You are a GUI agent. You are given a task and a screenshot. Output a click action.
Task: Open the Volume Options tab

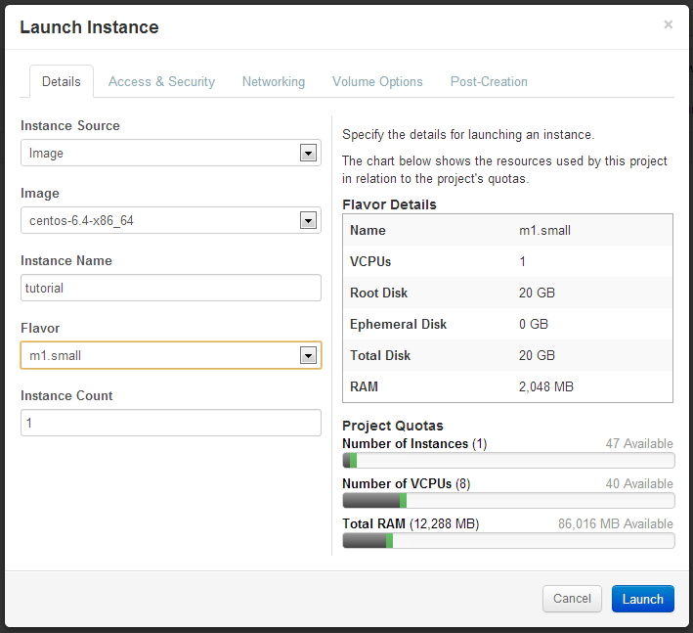pyautogui.click(x=377, y=81)
